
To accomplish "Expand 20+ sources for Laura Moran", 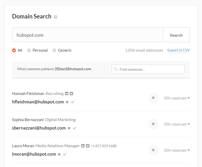I will (x=177, y=150).
